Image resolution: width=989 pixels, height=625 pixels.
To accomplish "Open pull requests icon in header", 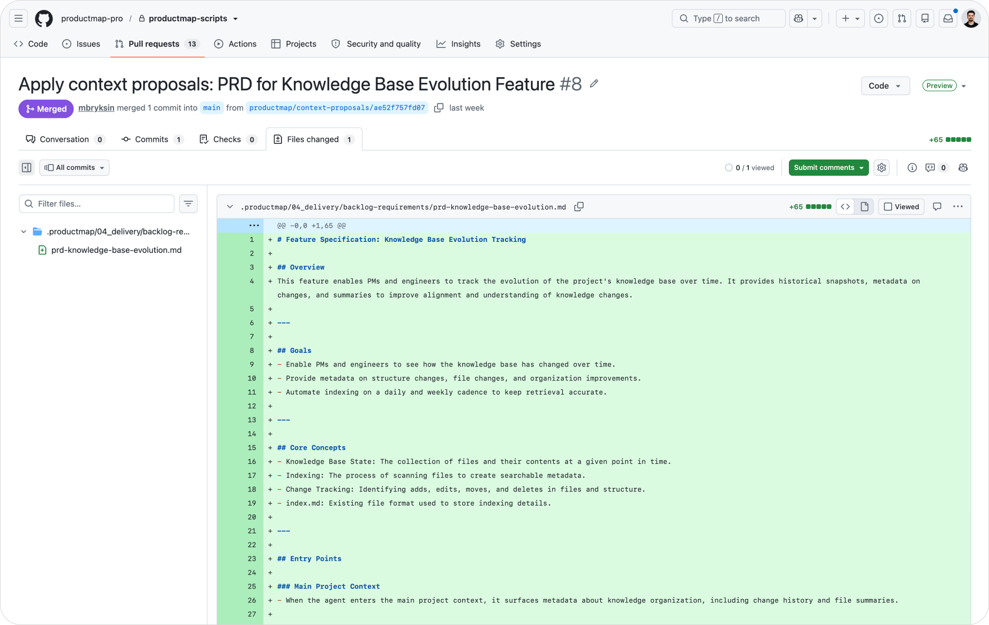I will coord(902,18).
